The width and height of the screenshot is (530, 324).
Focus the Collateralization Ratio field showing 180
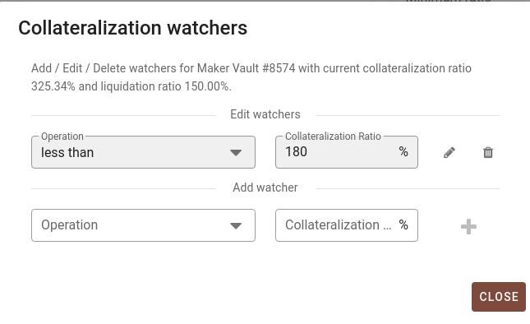click(347, 152)
